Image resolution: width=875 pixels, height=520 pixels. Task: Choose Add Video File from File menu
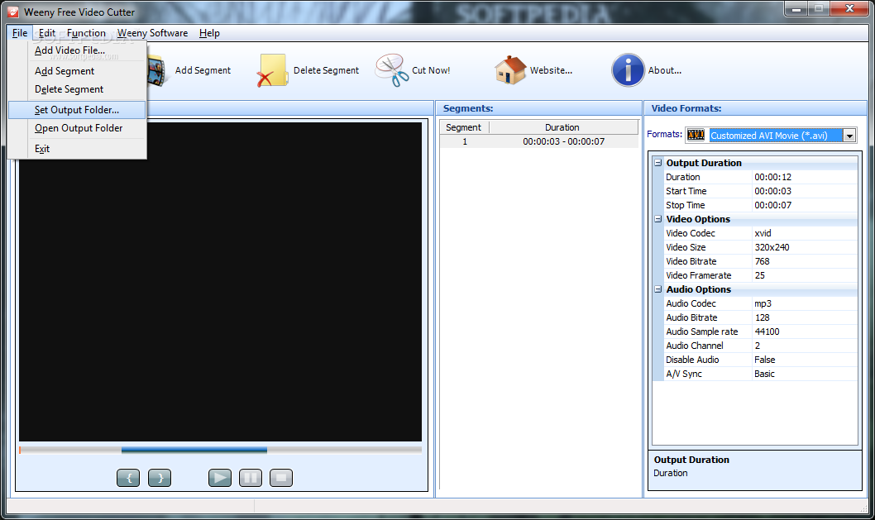pyautogui.click(x=77, y=50)
